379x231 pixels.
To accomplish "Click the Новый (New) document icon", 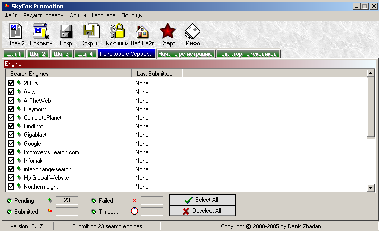I will [16, 31].
